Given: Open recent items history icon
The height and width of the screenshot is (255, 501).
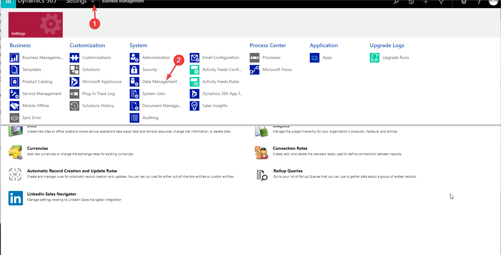Looking at the screenshot, I should tap(411, 2).
